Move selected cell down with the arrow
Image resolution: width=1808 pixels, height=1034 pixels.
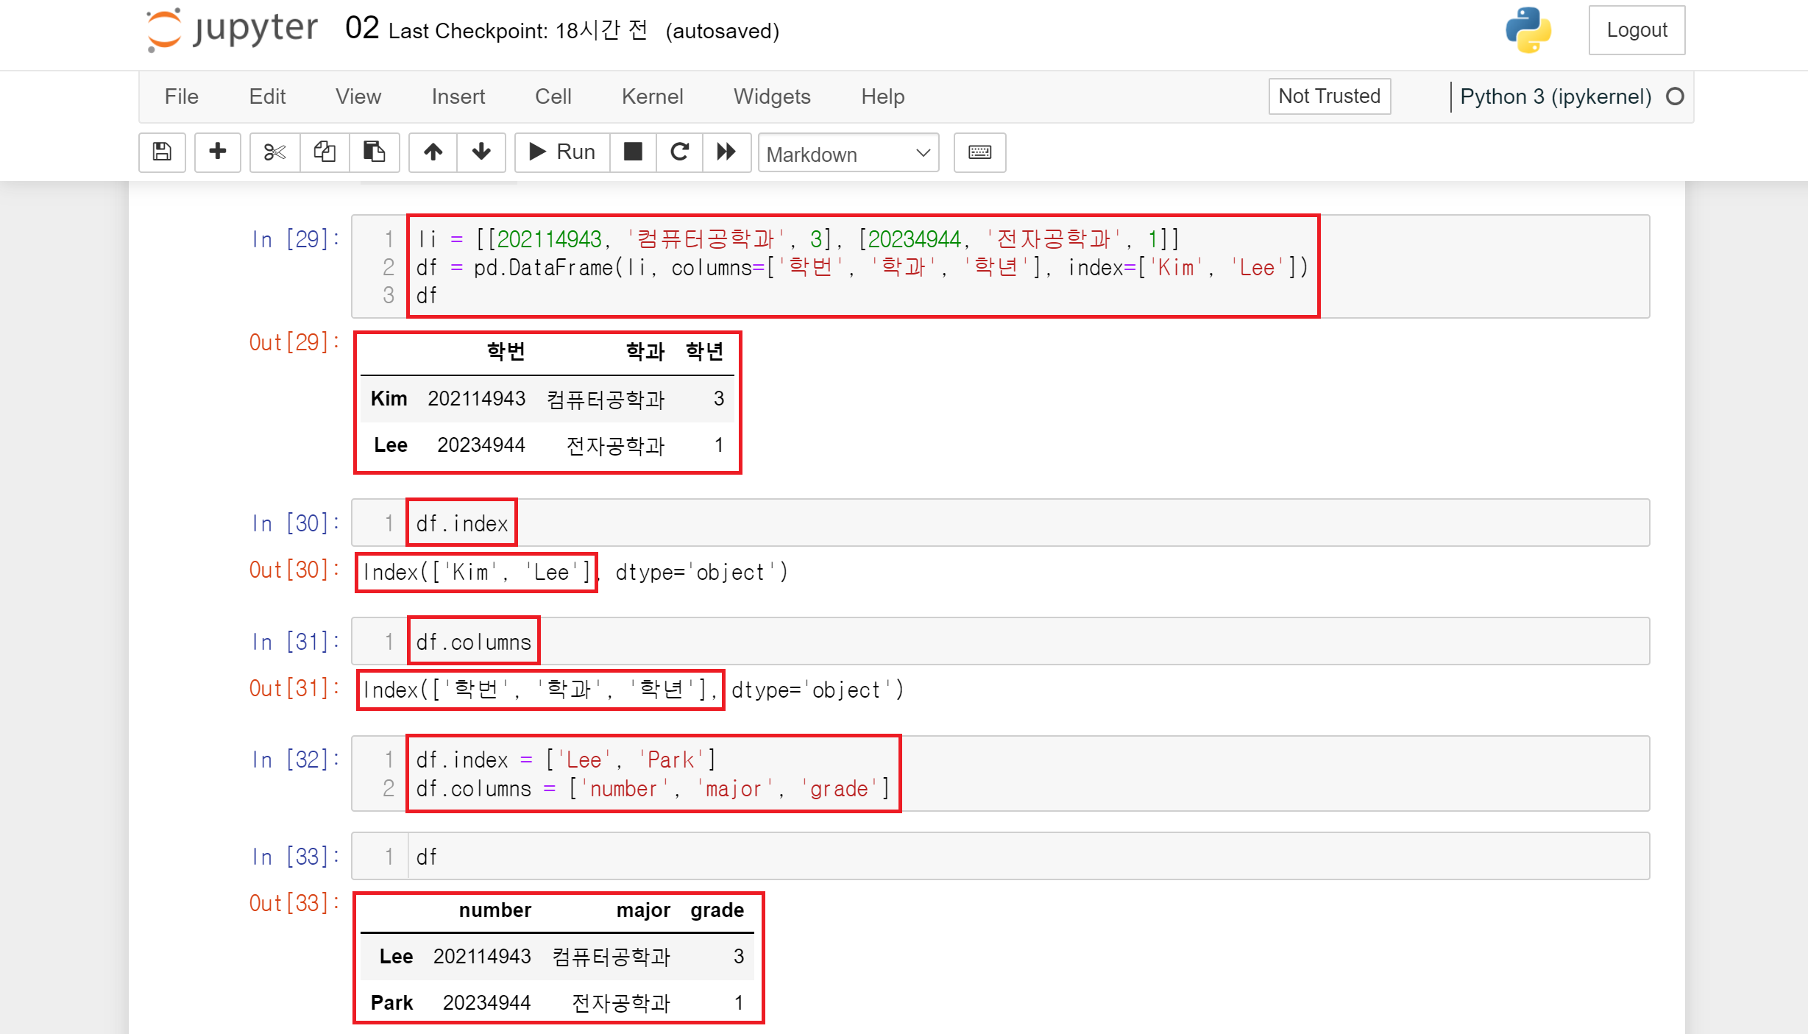(481, 152)
